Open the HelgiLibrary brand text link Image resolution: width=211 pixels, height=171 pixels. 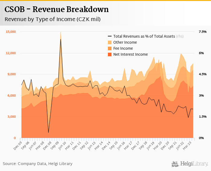pyautogui.click(x=194, y=164)
